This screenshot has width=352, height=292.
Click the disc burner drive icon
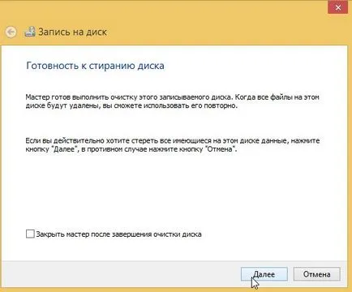pyautogui.click(x=30, y=32)
